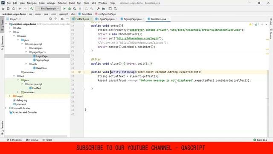This screenshot has width=273, height=154.
Task: Click the Project panel horizontal scrollbar
Action: click(x=36, y=136)
